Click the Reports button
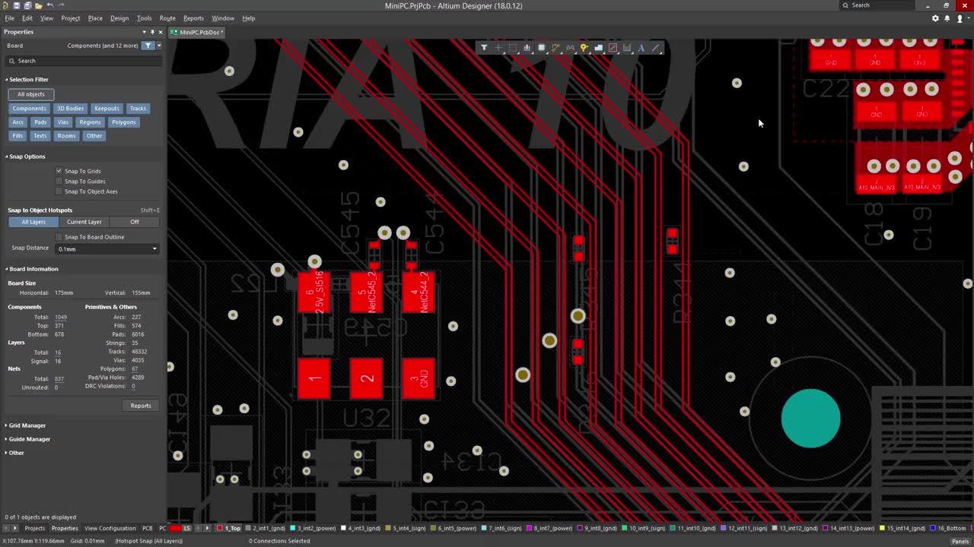 141,406
